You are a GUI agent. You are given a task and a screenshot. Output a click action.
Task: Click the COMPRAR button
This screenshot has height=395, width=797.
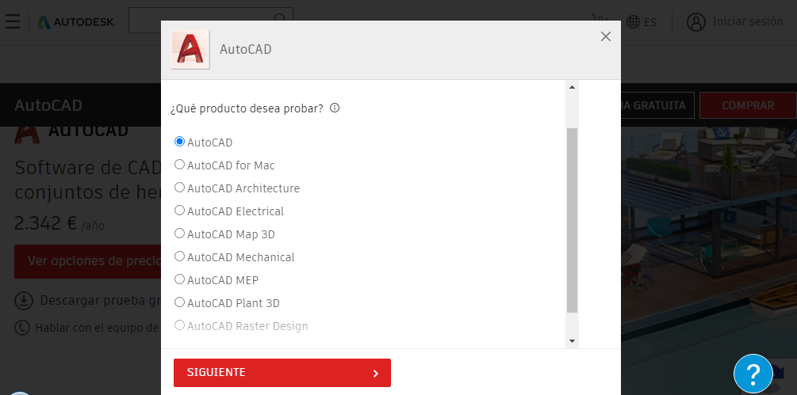[x=747, y=105]
